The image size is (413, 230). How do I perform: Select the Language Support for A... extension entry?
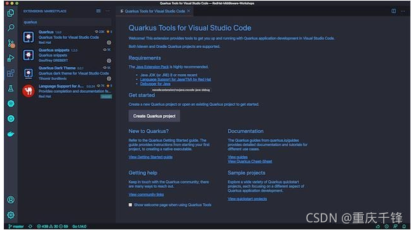click(67, 91)
